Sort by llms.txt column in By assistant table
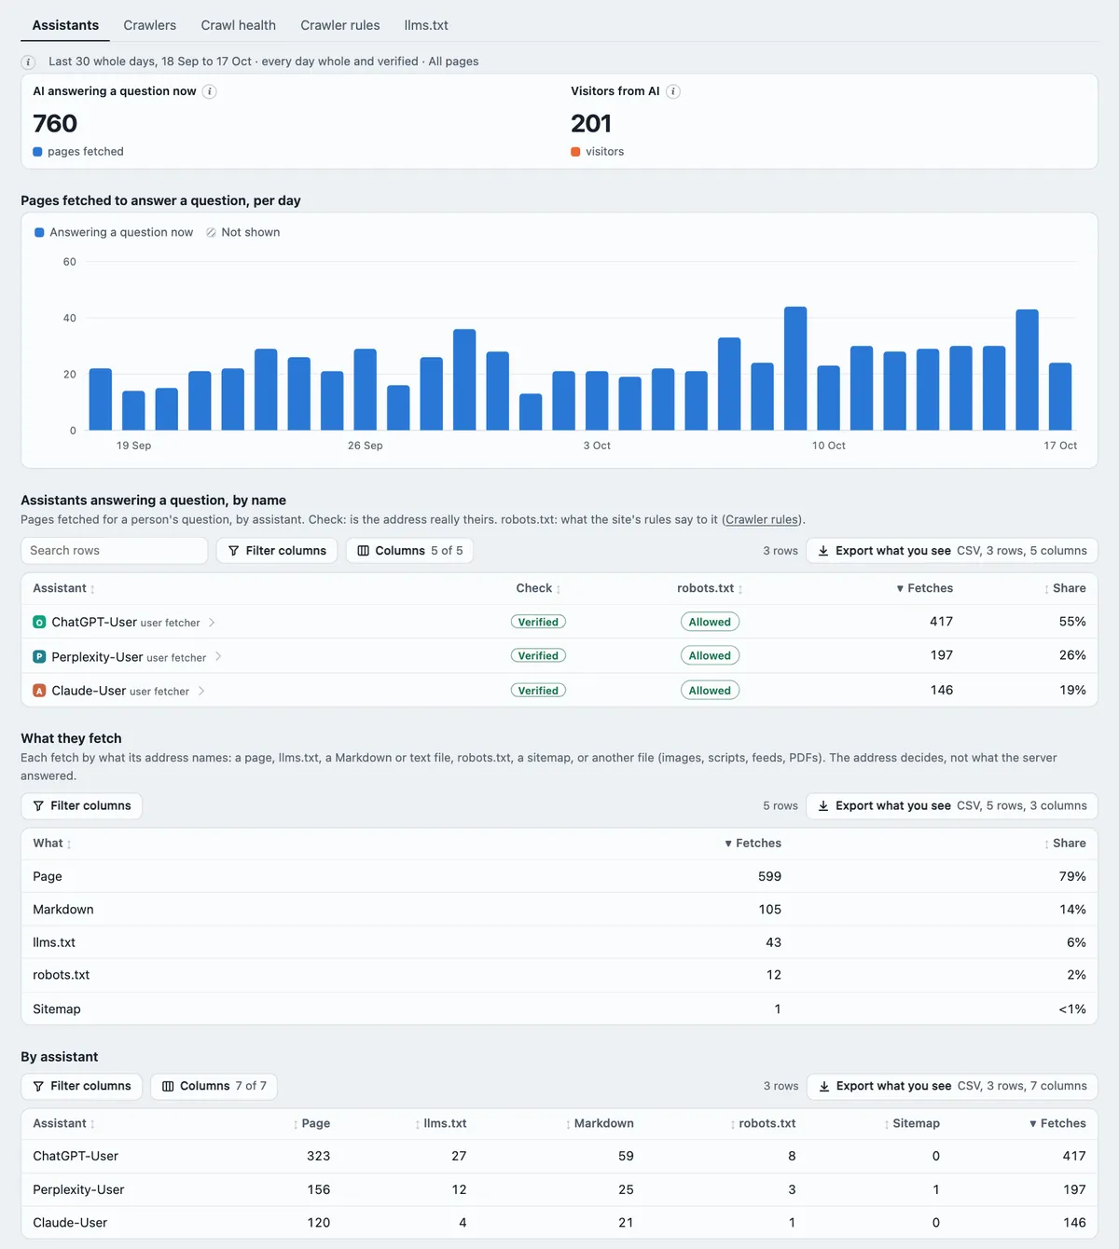This screenshot has height=1249, width=1119. click(440, 1124)
